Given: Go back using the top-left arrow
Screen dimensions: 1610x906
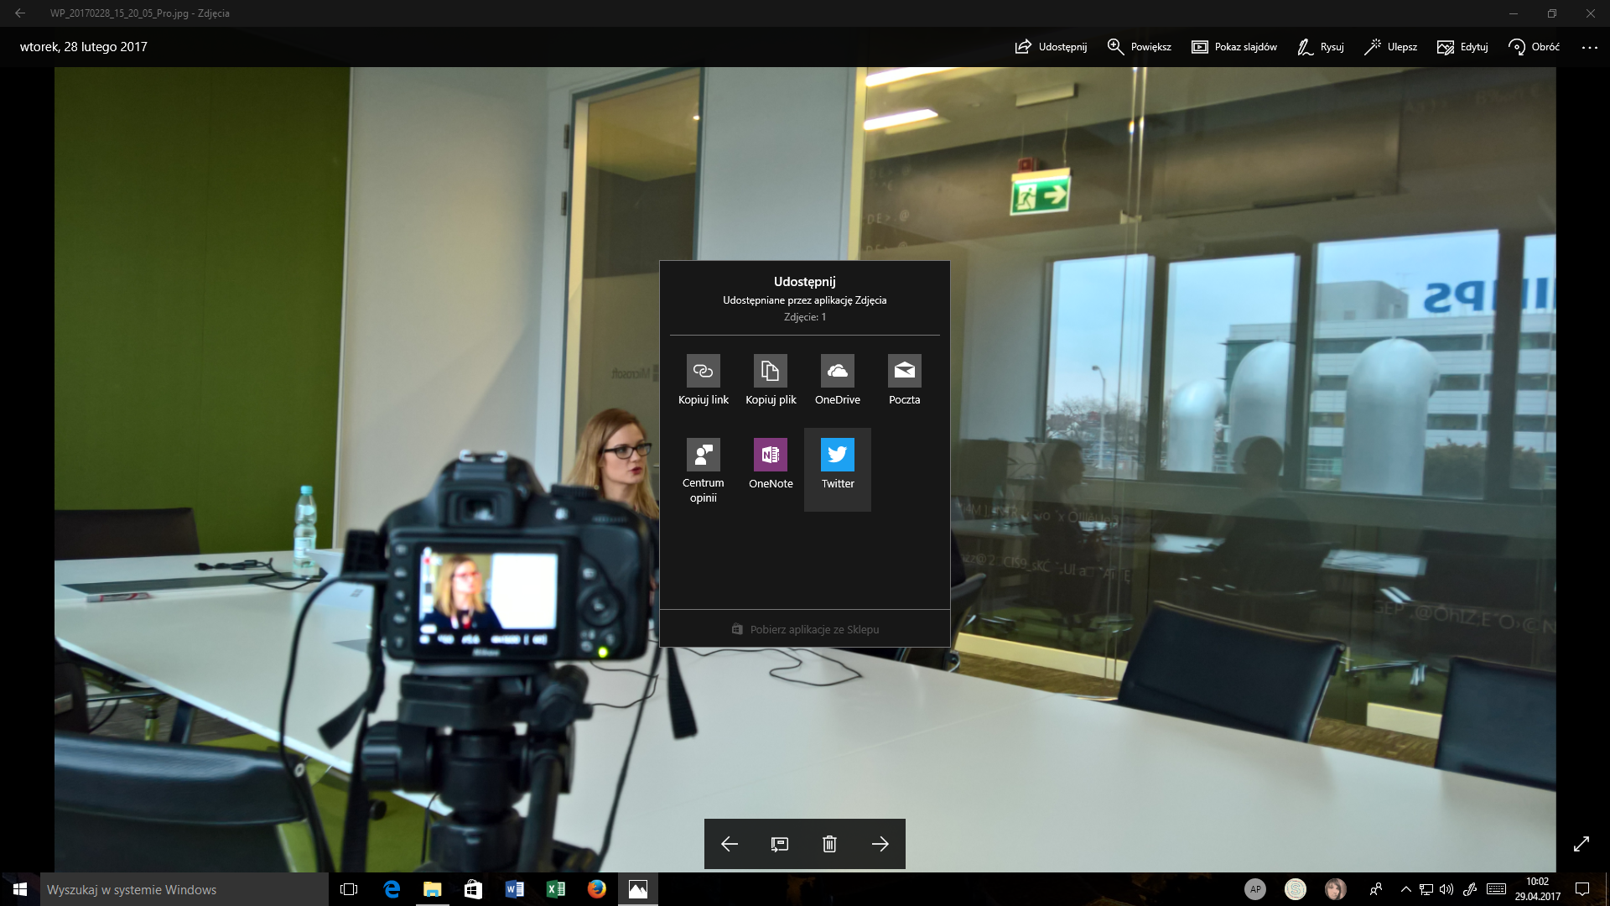Looking at the screenshot, I should [x=20, y=13].
